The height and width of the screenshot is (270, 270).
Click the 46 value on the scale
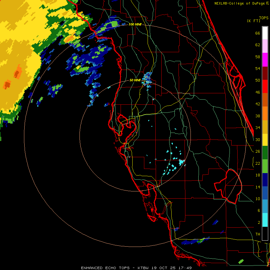(x=258, y=92)
